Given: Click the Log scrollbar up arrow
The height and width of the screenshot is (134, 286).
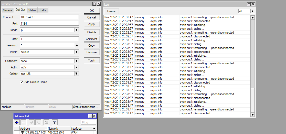Looking at the screenshot, I should point(253,18).
